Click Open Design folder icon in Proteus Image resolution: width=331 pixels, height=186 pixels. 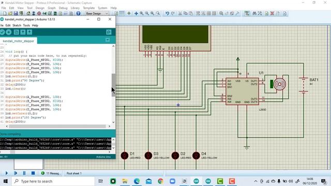10,13
